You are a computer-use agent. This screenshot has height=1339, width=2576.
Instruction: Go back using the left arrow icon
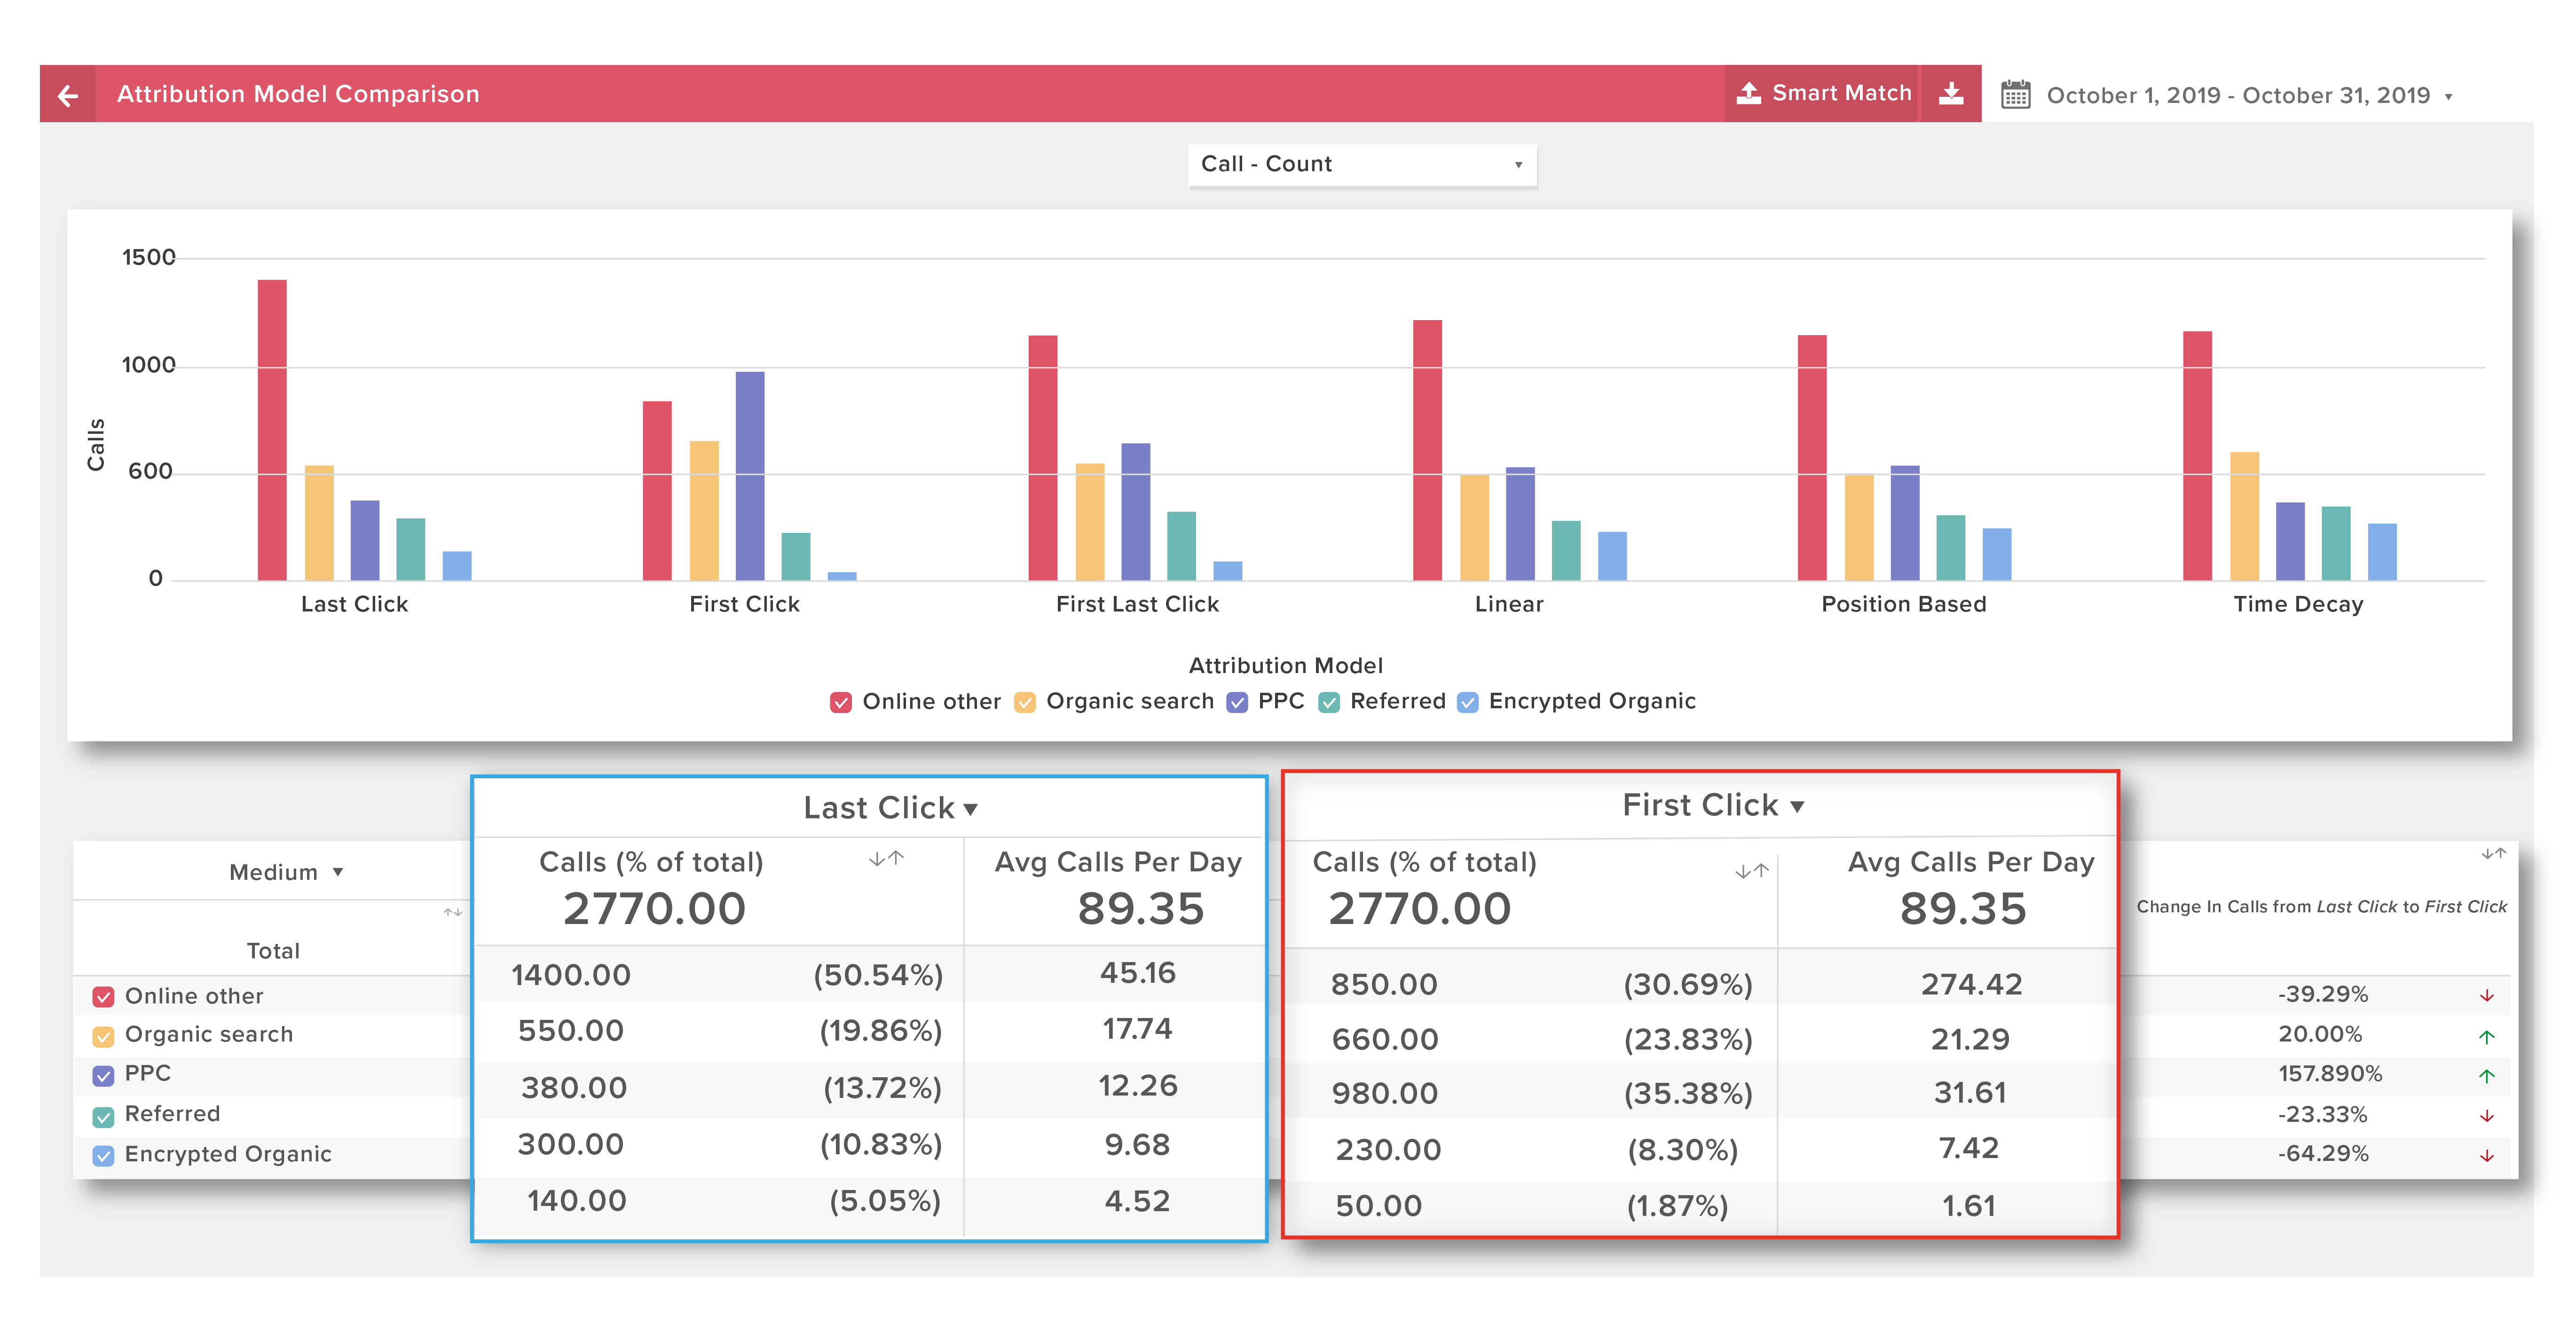(68, 95)
